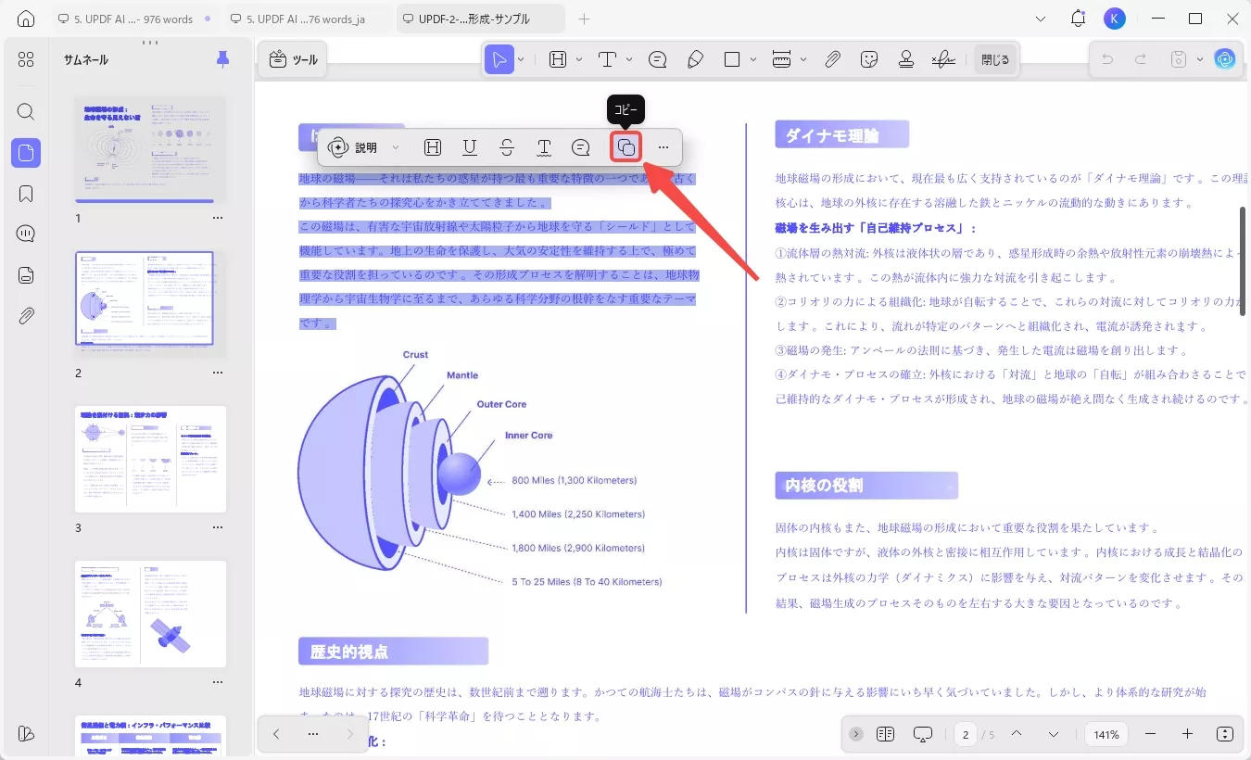Image resolution: width=1251 pixels, height=760 pixels.
Task: Select the stamp tool
Action: 905,58
